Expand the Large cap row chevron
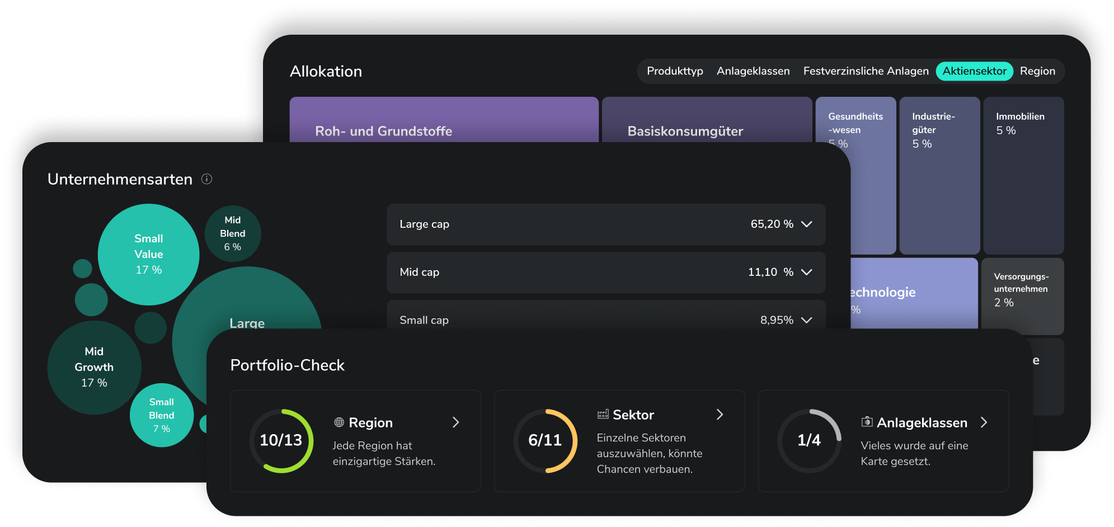The width and height of the screenshot is (1114, 527). pyautogui.click(x=806, y=224)
